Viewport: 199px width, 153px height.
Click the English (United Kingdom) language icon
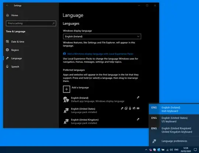66,121
